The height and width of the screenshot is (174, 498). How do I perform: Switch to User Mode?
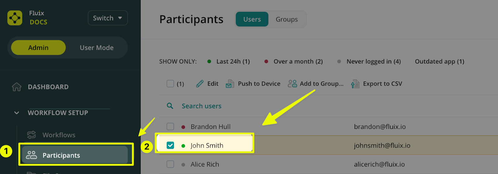[x=96, y=48]
